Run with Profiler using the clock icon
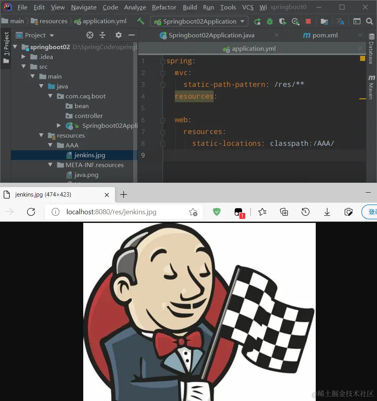 (x=295, y=21)
